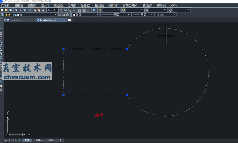Select Revision Cloud tool in left toolbar

[x=1, y=49]
